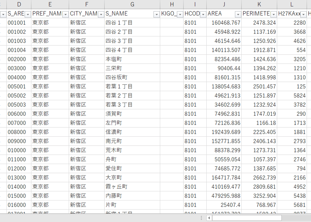
Task: Select S_AREA cell 010000
Action: [19, 150]
